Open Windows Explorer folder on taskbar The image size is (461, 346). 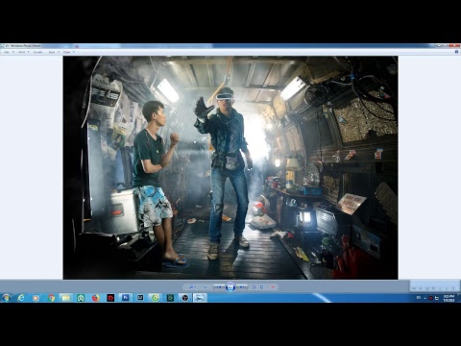pyautogui.click(x=66, y=298)
